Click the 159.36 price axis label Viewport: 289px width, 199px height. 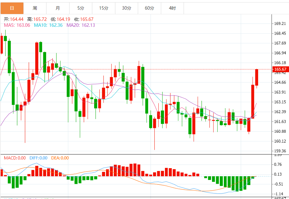tap(280, 151)
